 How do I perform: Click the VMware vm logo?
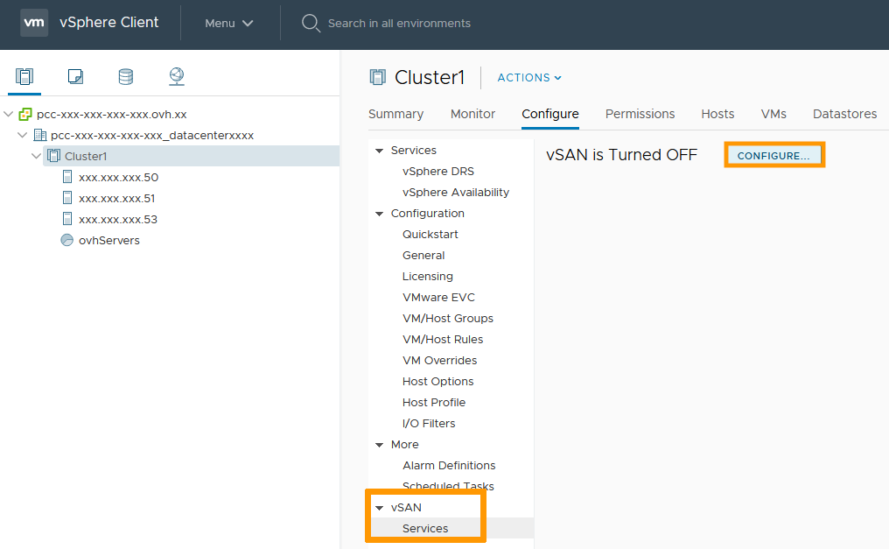(34, 23)
